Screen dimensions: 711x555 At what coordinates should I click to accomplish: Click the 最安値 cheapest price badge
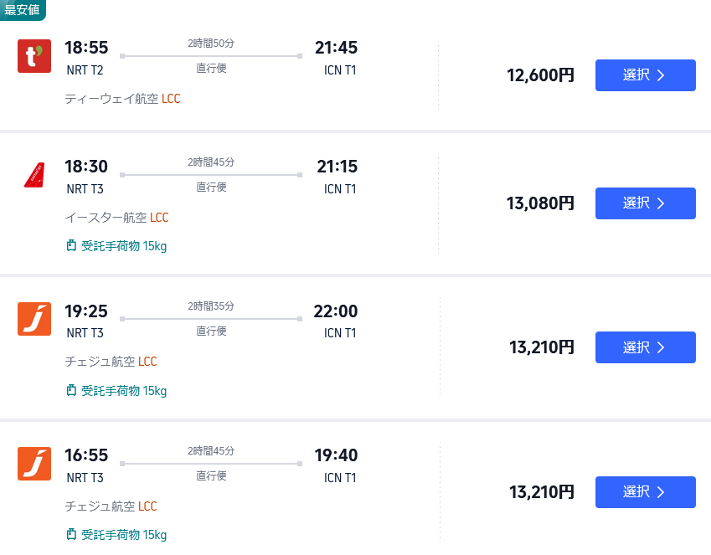pos(23,12)
